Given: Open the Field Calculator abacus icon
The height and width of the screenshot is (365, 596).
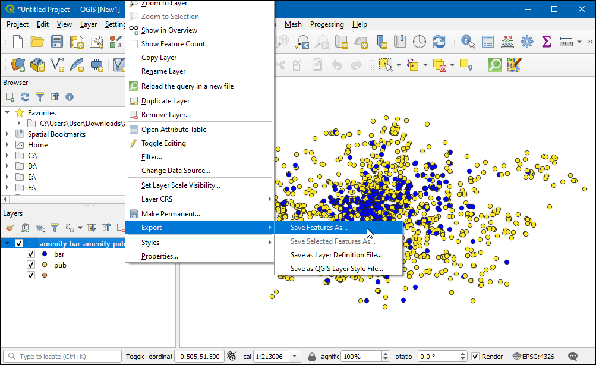Looking at the screenshot, I should tap(507, 42).
